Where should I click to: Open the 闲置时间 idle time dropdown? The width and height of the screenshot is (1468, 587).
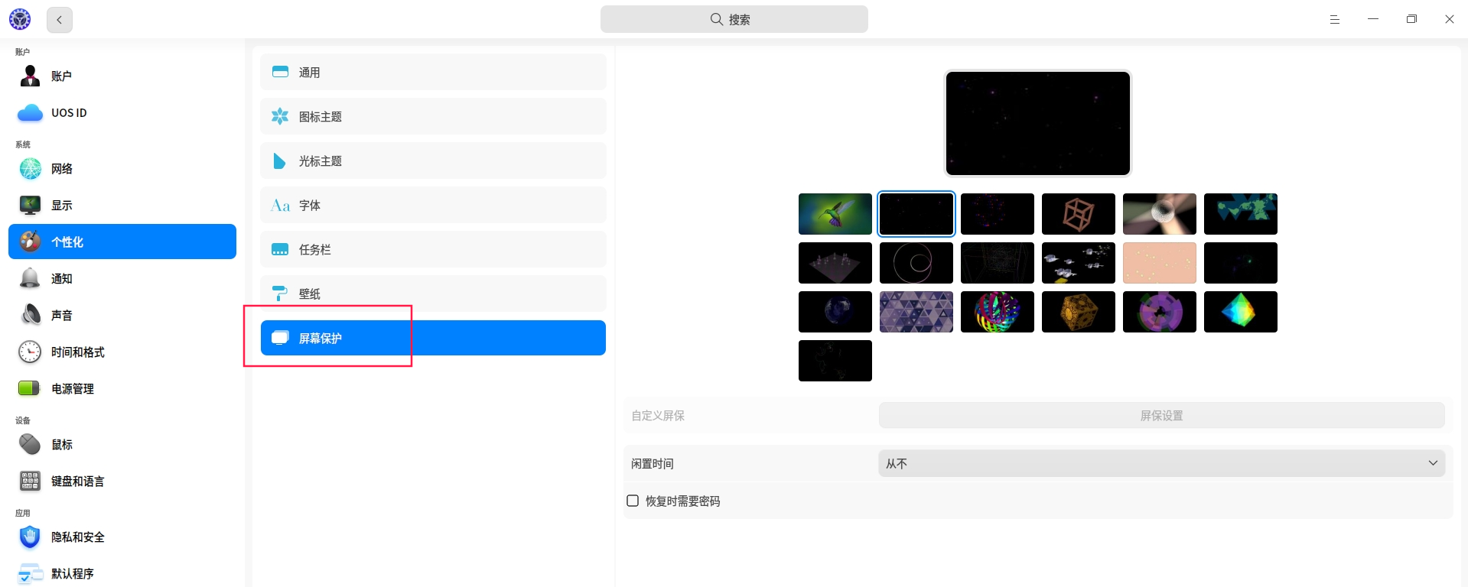pos(1161,463)
